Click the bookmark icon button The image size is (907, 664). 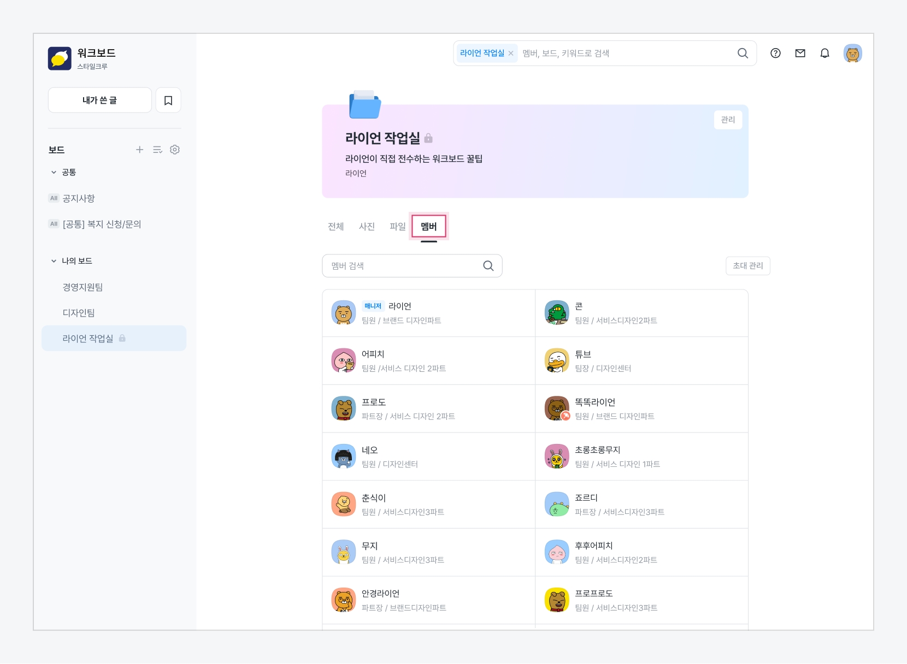point(168,100)
